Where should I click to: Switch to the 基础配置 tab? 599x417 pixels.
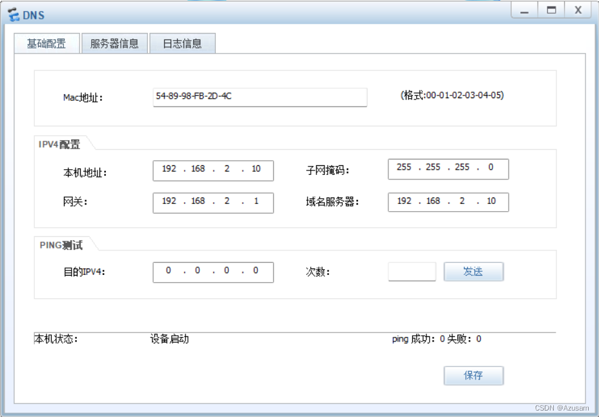pos(47,43)
